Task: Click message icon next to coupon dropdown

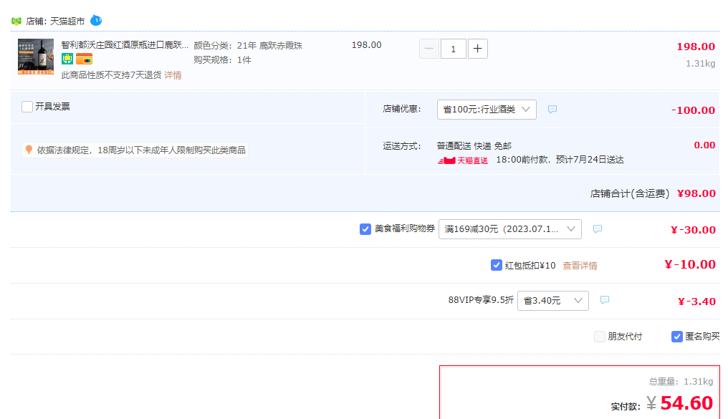Action: pyautogui.click(x=598, y=228)
